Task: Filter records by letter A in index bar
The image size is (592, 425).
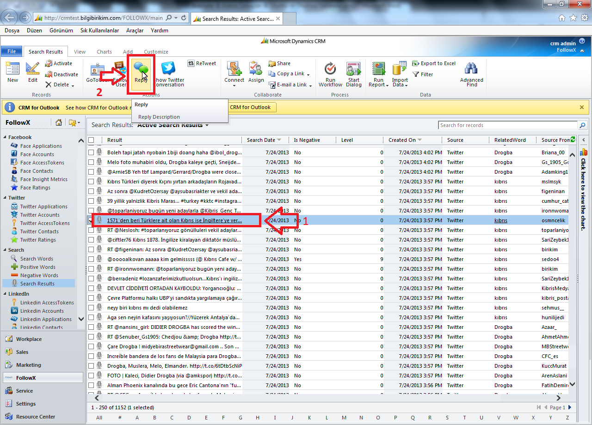Action: 137,418
